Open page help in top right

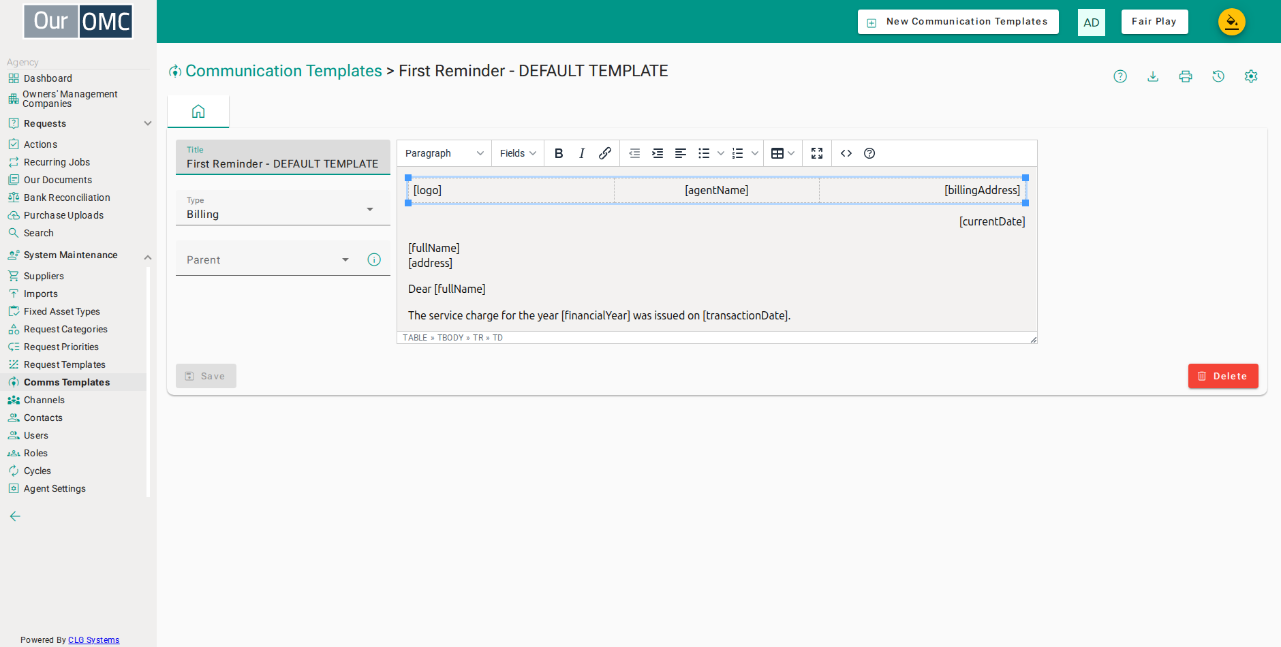(x=1120, y=76)
